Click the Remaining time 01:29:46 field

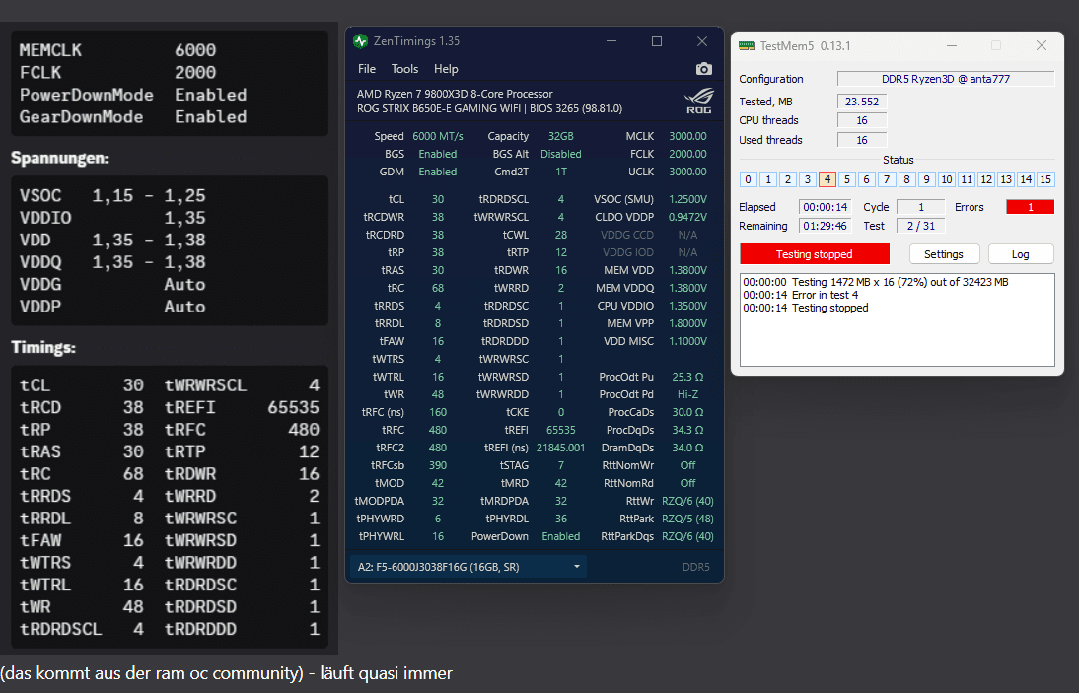826,226
